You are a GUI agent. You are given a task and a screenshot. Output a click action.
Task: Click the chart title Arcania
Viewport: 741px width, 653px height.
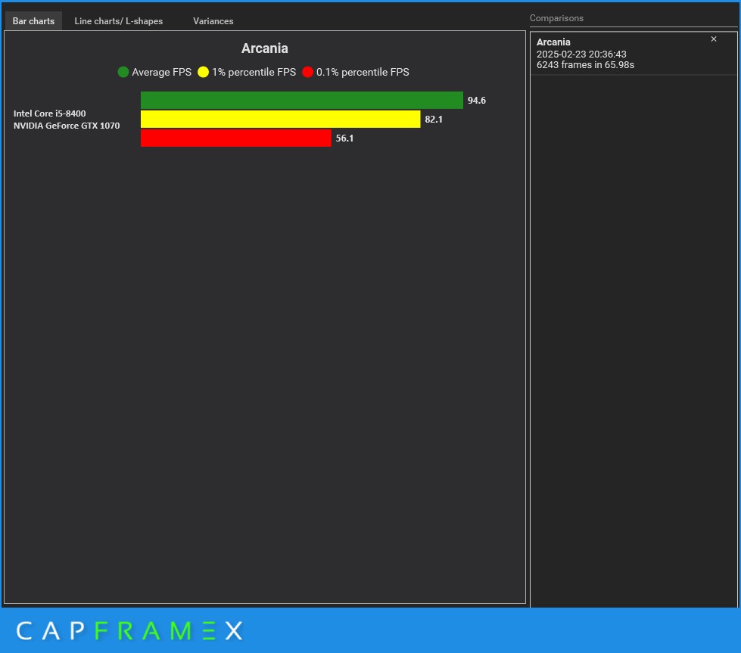(x=265, y=48)
